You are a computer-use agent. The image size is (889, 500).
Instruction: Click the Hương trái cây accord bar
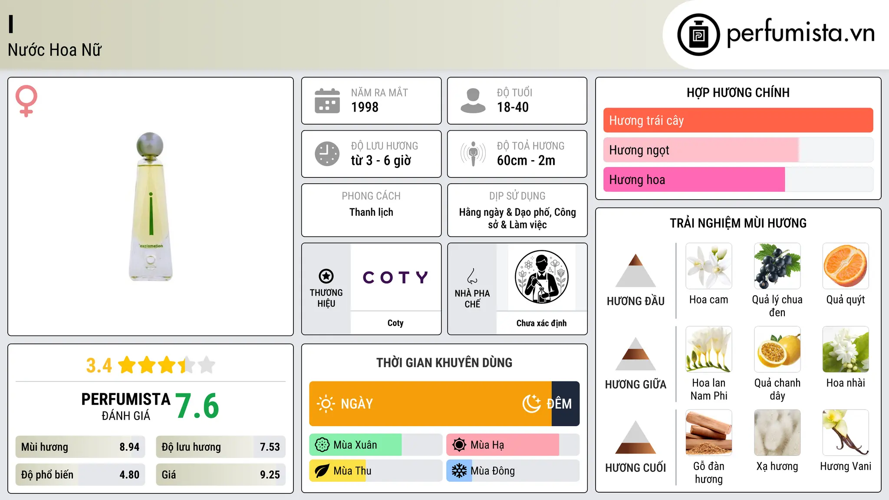point(738,120)
